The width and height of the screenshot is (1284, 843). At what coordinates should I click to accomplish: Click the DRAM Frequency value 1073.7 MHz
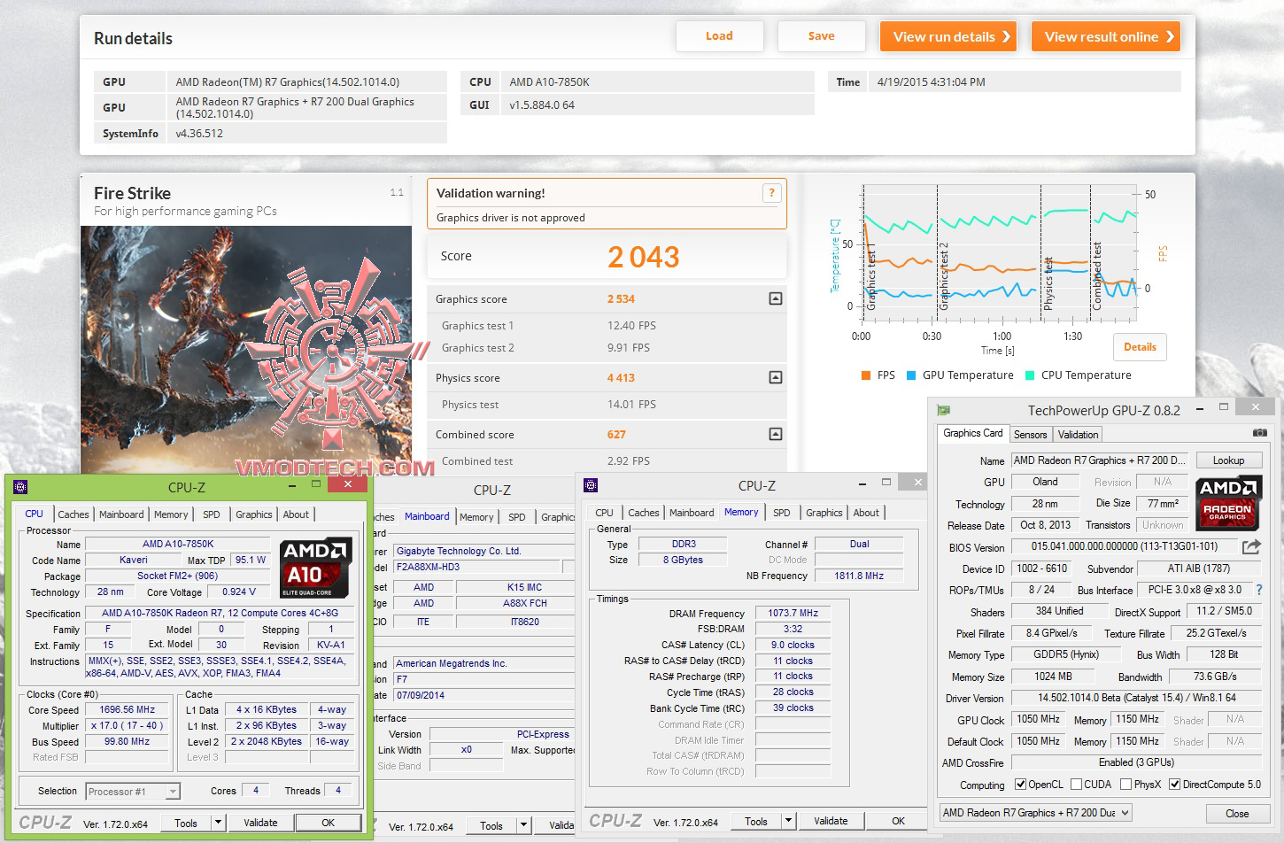793,613
